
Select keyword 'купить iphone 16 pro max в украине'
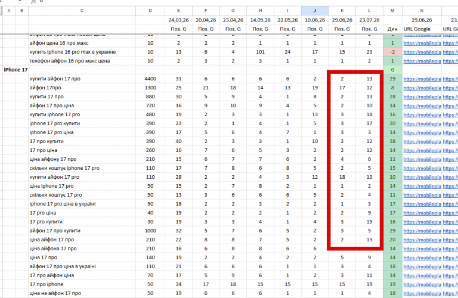coord(82,52)
